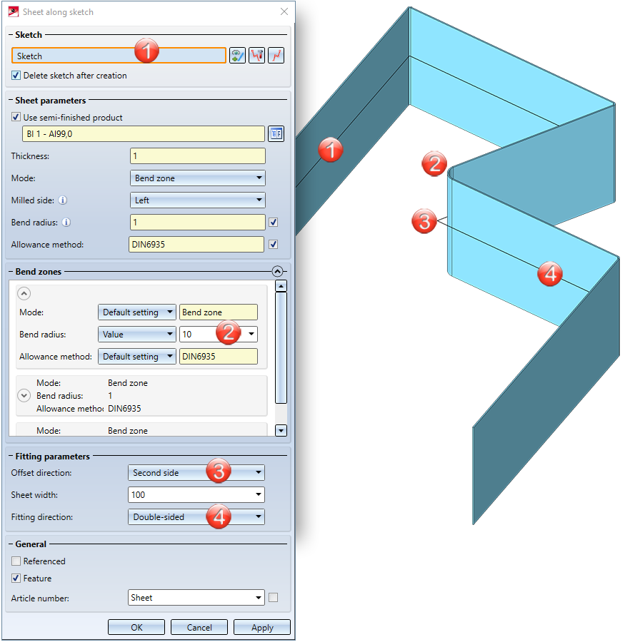Screen dimensions: 625x642
Task: Click the Bend radius field in Sheet parameters
Action: coord(198,223)
